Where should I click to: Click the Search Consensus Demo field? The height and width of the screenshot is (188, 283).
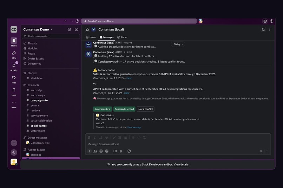(139, 21)
